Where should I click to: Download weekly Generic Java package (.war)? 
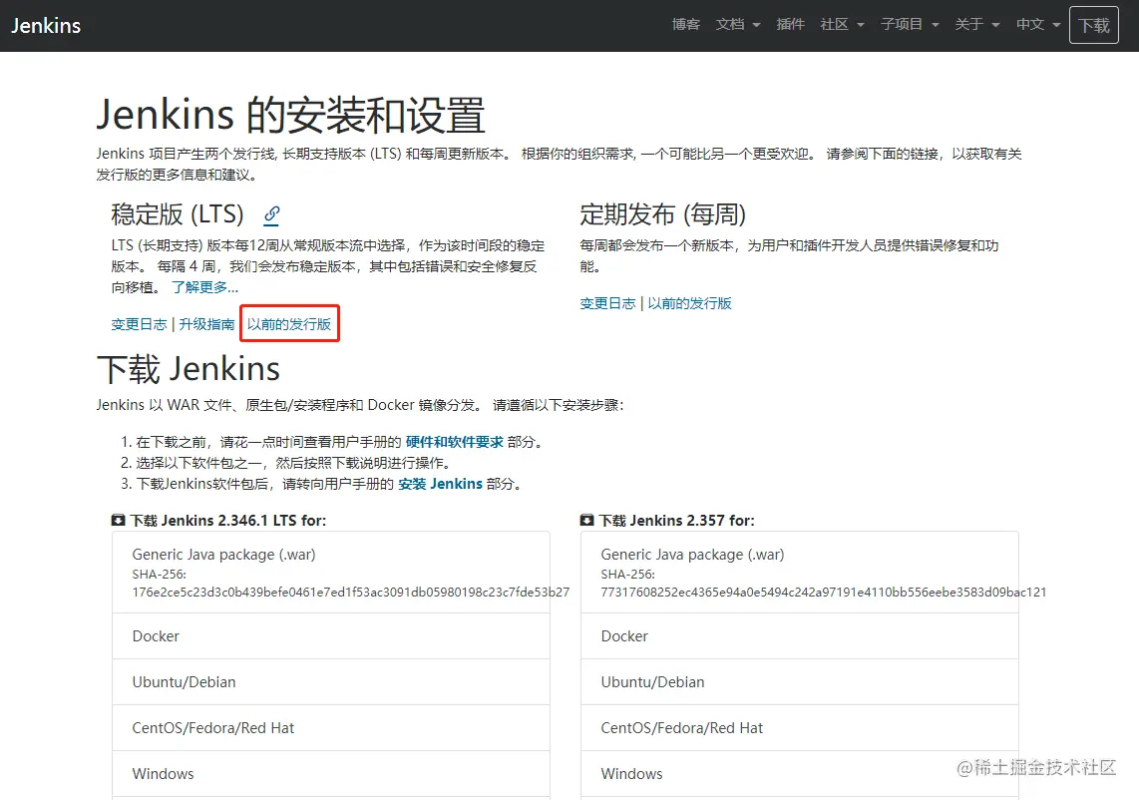(800, 572)
